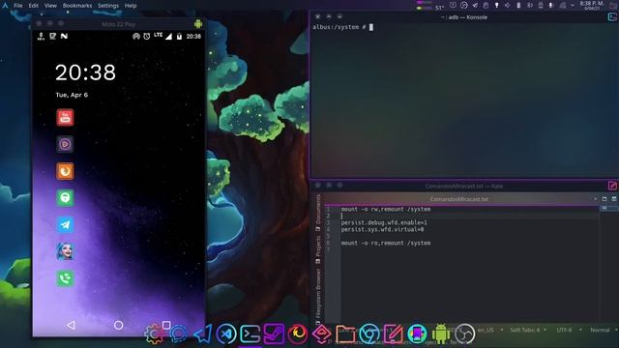Click Konsole app icon in title bar corner

click(612, 17)
